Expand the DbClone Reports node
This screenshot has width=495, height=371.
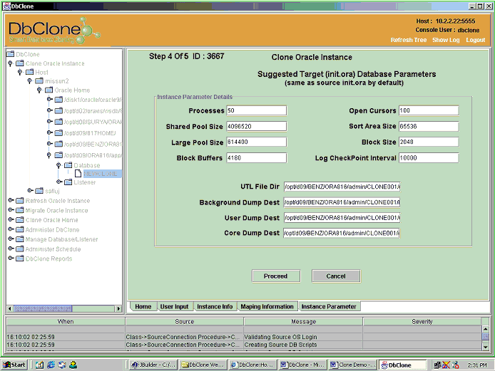[11, 258]
